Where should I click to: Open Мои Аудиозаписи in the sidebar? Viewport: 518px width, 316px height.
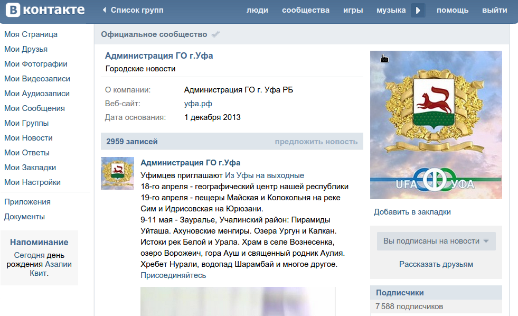36,94
